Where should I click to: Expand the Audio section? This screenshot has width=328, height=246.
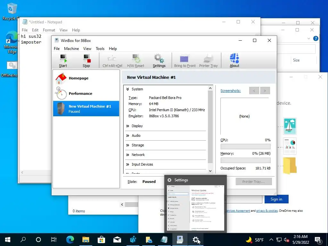pos(127,135)
